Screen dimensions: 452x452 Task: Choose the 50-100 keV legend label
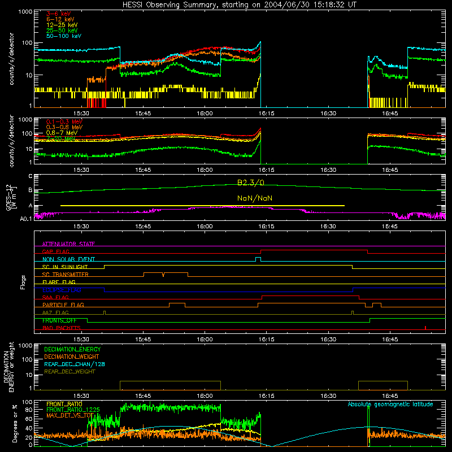tap(64, 36)
